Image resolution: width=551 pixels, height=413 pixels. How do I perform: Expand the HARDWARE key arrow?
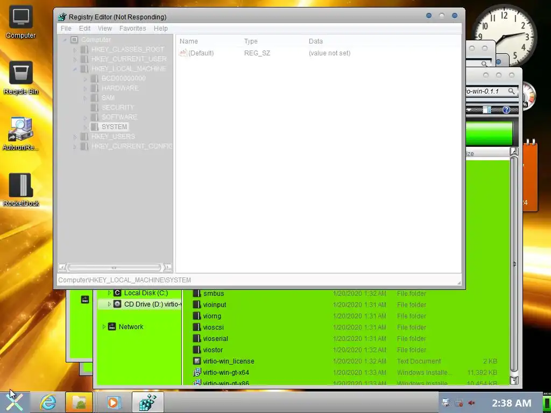click(x=85, y=89)
